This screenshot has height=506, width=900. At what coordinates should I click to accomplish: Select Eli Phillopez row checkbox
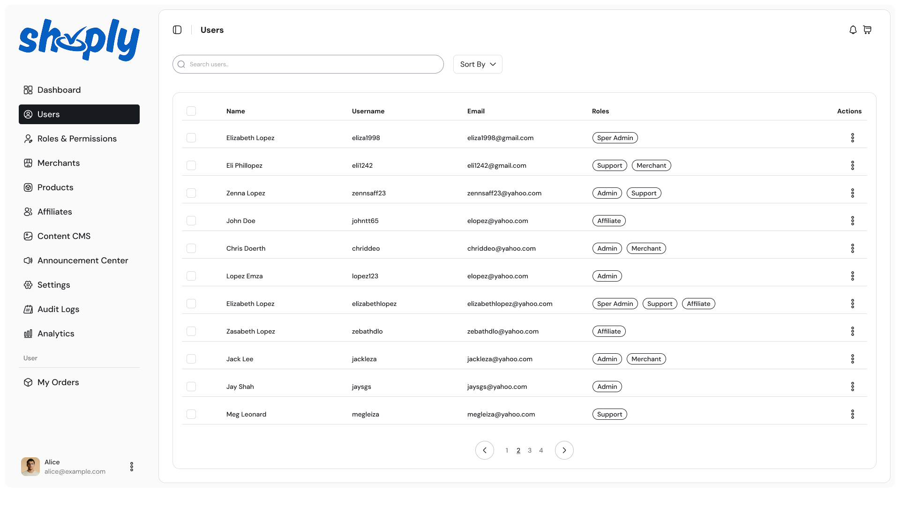[191, 165]
